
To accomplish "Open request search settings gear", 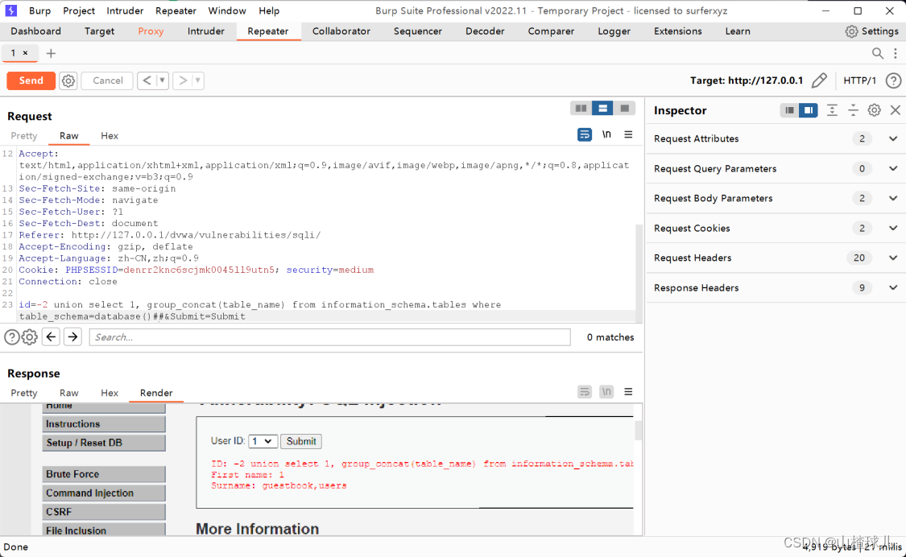I will pos(30,337).
